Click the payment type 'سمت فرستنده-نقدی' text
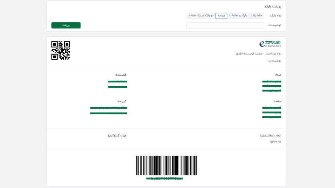This screenshot has width=335, height=188. click(249, 53)
